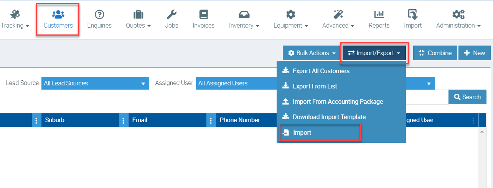This screenshot has width=493, height=188.
Task: Open Enquiries question mark icon
Action: pos(99,15)
